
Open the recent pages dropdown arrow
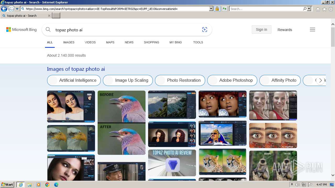click(17, 9)
